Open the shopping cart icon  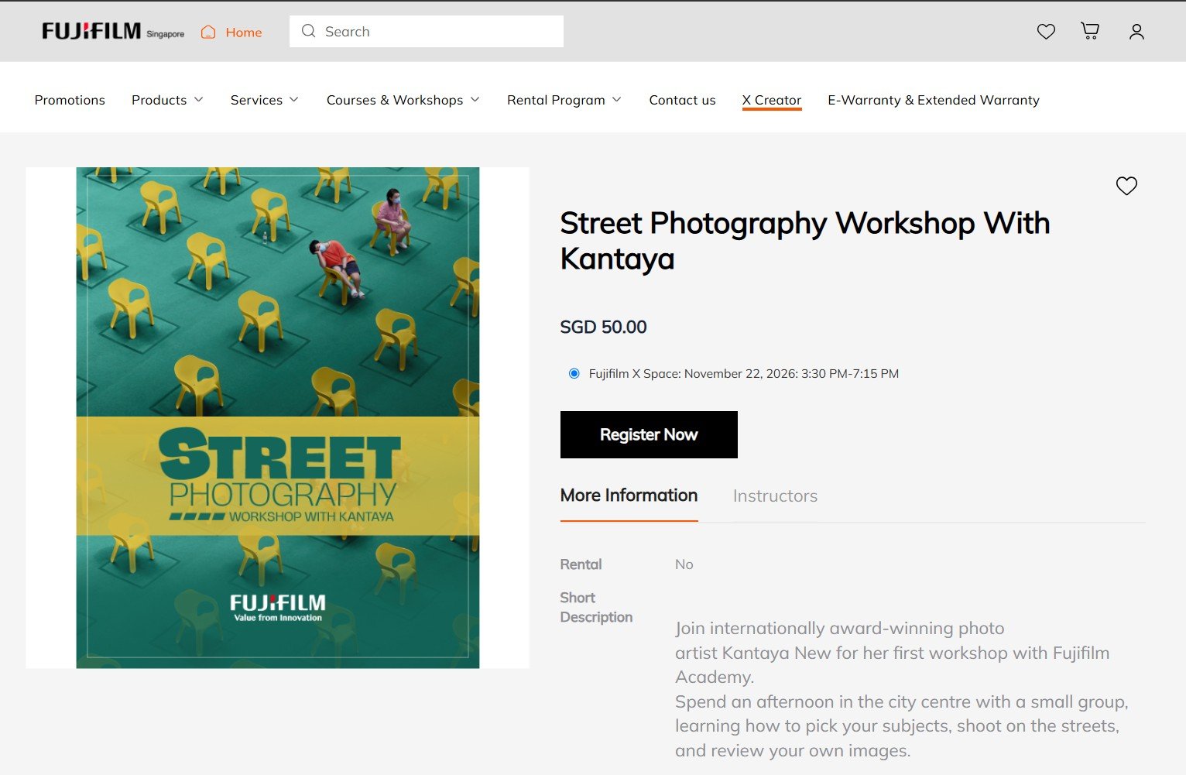click(x=1090, y=31)
